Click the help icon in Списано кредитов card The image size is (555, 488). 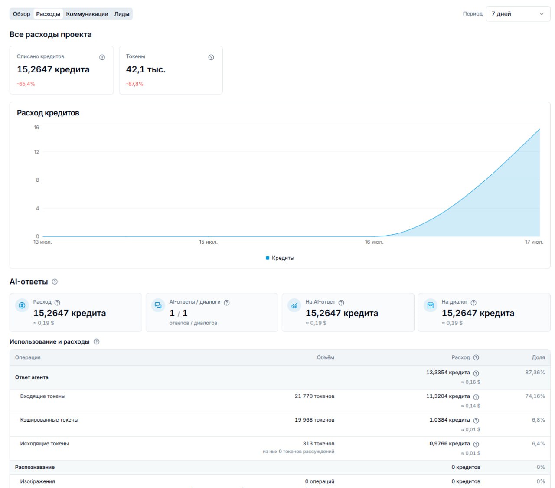[102, 57]
